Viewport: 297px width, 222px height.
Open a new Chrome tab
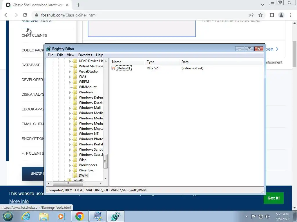coord(78,5)
